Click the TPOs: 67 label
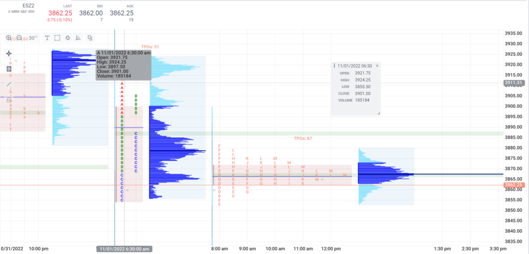The image size is (529, 254). pos(303,138)
